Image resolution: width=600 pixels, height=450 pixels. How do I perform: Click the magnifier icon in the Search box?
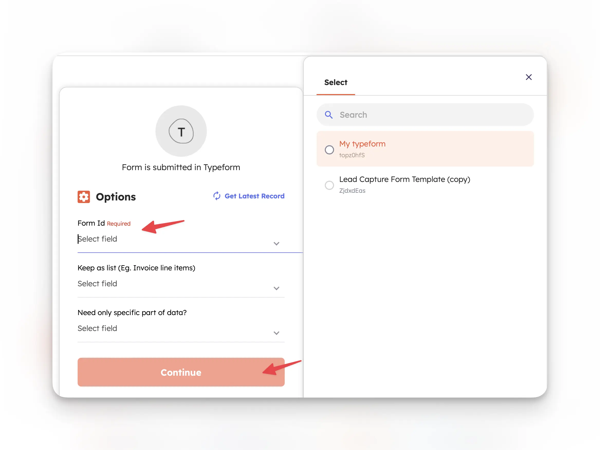328,115
